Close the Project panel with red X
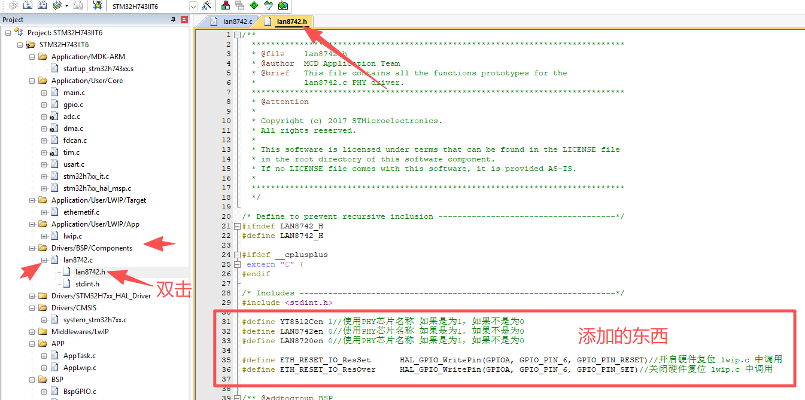This screenshot has height=400, width=805. 184,20
